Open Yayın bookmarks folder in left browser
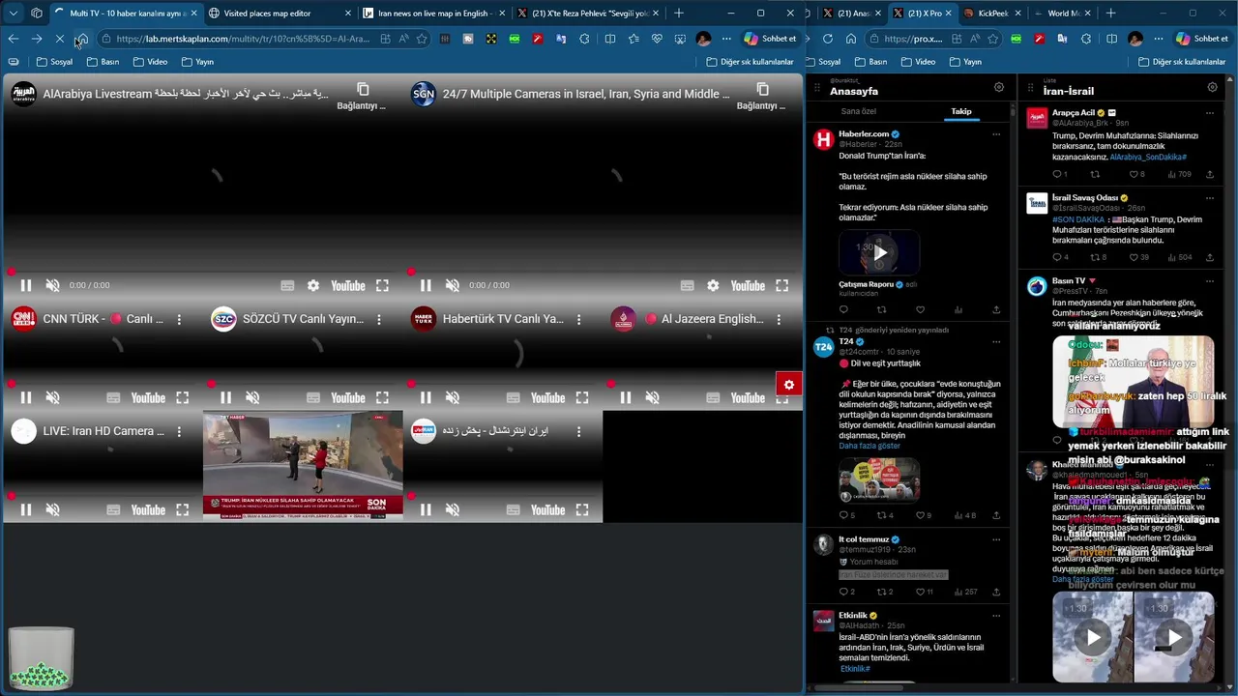This screenshot has width=1238, height=696. [197, 62]
